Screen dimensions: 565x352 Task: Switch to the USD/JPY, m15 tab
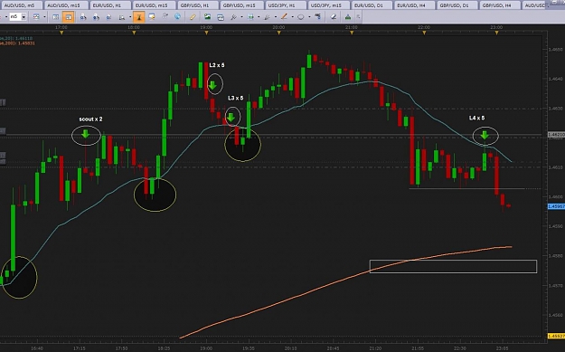pos(329,5)
